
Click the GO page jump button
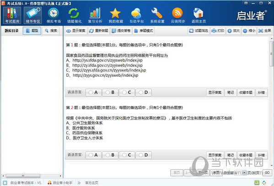point(267,173)
